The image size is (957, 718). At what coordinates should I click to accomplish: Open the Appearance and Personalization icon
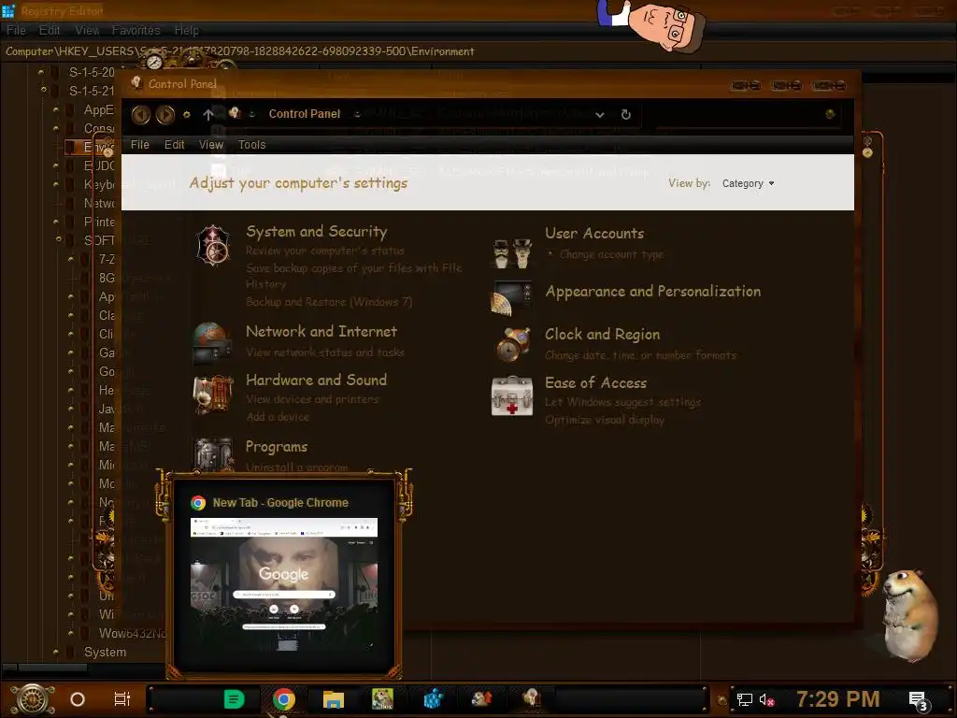click(511, 298)
